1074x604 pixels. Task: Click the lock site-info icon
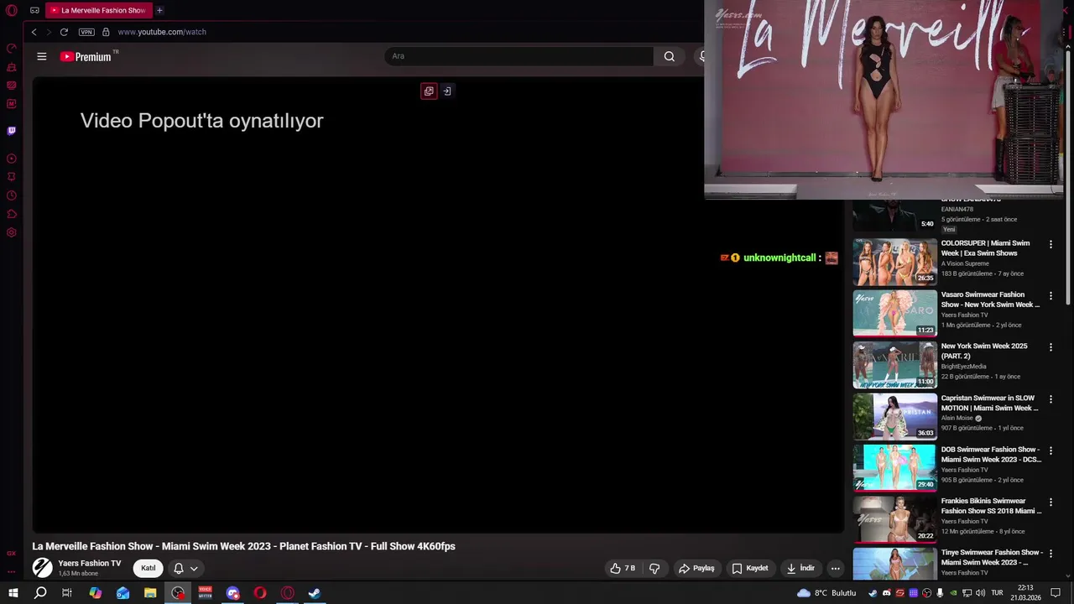[x=106, y=32]
